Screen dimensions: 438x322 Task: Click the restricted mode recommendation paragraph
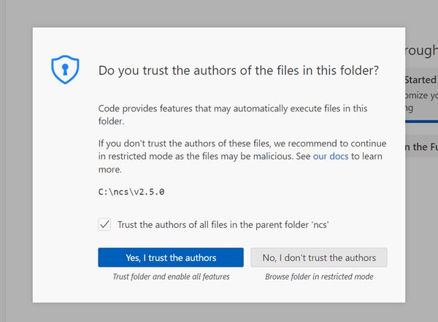[x=242, y=156]
